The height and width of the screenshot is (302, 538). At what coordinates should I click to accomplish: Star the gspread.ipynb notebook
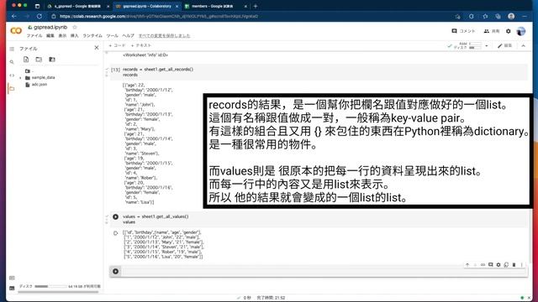tap(75, 27)
